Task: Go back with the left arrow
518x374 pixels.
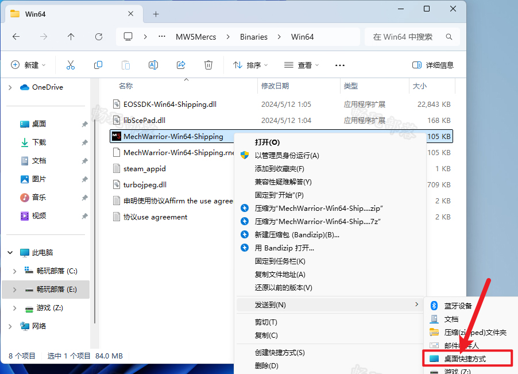Action: 16,37
